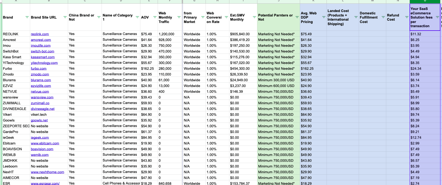Open filter for Brand Site URL column
Screen dimensions: 442x185
point(65,17)
